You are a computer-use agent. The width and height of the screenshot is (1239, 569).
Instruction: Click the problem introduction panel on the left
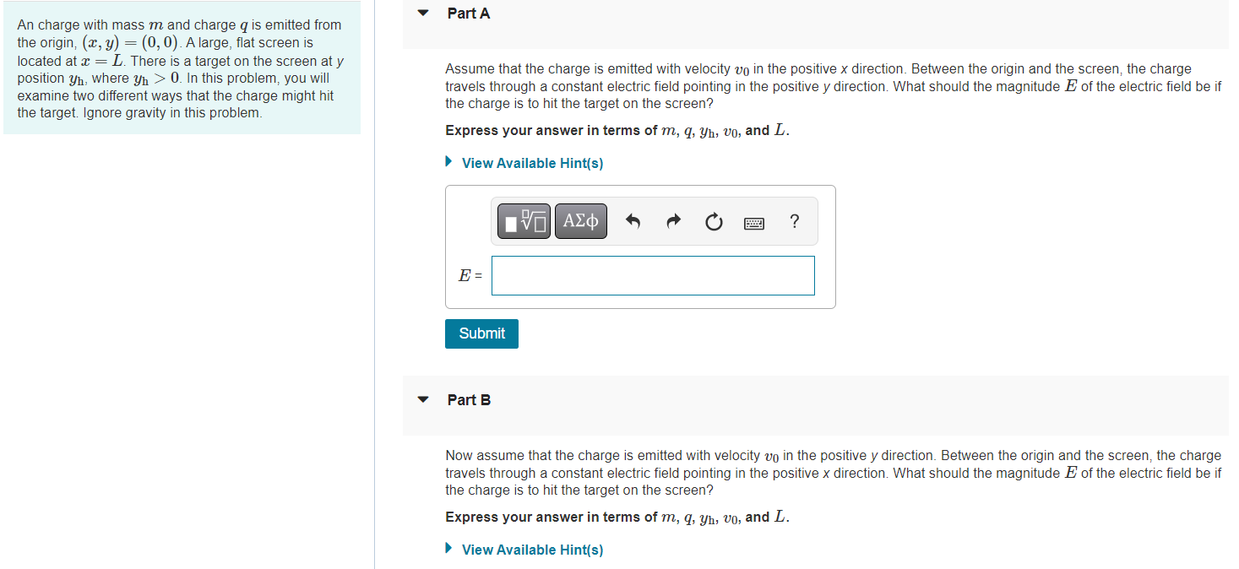(180, 68)
